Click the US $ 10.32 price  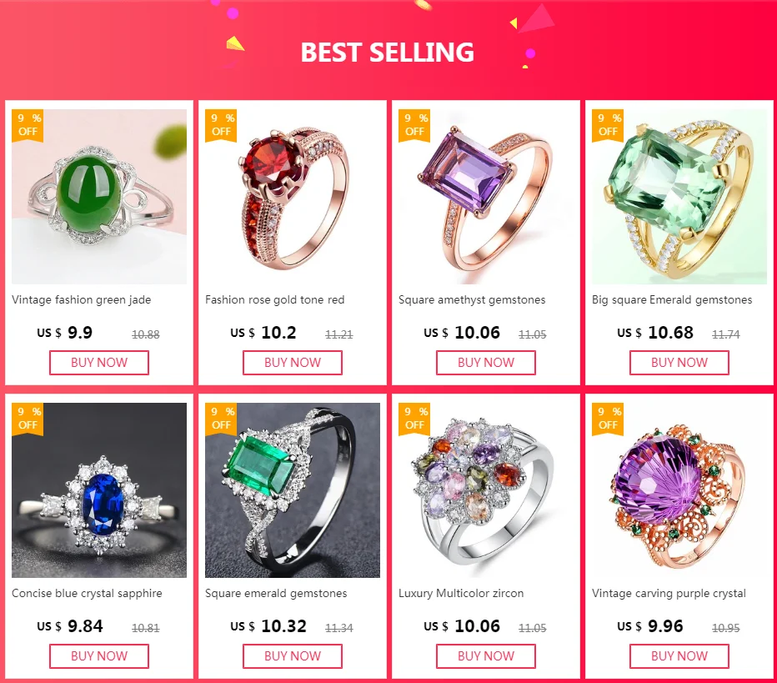pyautogui.click(x=268, y=626)
